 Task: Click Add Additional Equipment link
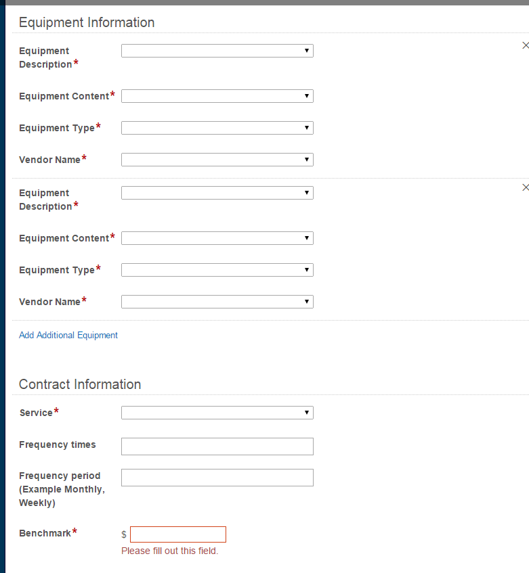tap(68, 335)
